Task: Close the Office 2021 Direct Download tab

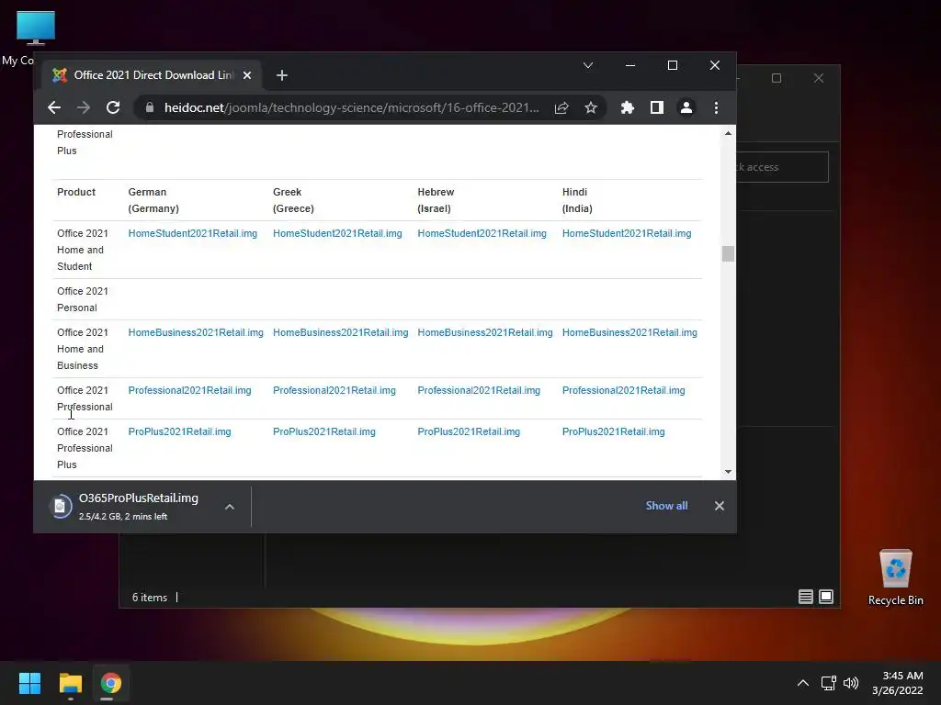Action: 247,75
